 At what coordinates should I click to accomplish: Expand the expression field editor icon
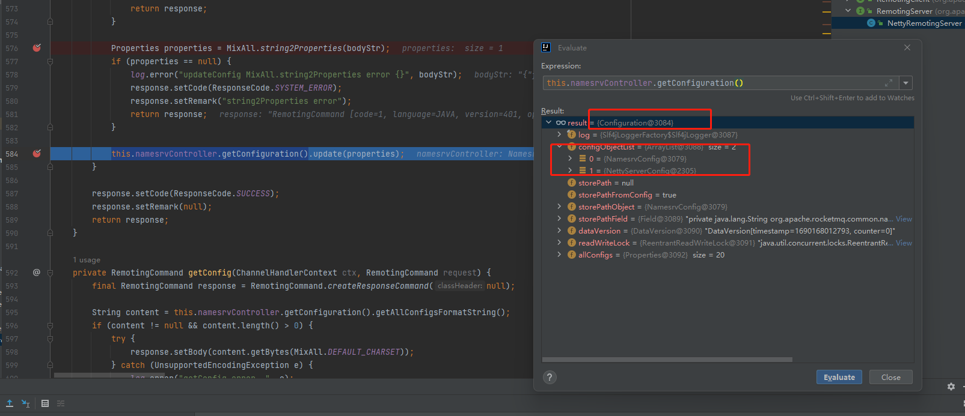pyautogui.click(x=889, y=83)
